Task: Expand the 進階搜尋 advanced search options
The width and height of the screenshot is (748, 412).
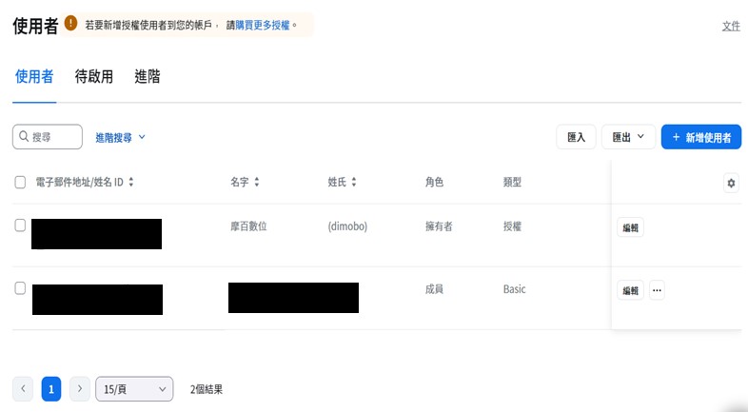Action: [120, 137]
